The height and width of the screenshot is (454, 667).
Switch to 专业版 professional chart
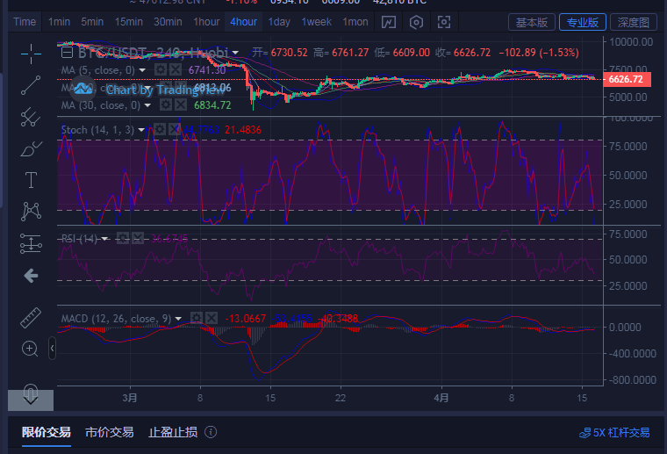click(x=583, y=22)
